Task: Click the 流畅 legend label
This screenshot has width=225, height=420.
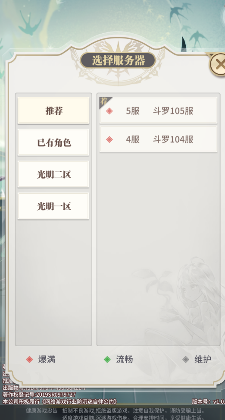Action: 125,360
